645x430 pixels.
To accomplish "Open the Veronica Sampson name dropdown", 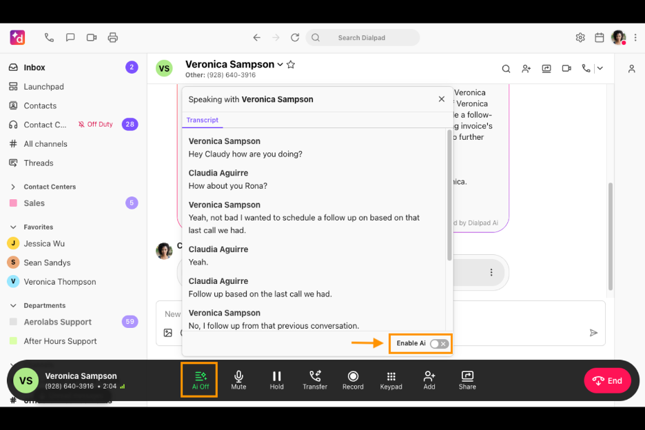I will (x=278, y=63).
